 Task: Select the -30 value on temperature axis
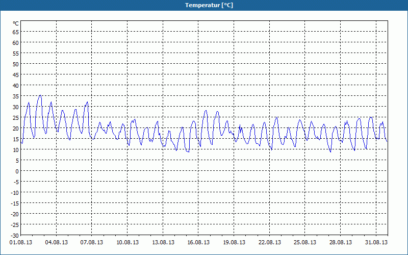[15, 236]
